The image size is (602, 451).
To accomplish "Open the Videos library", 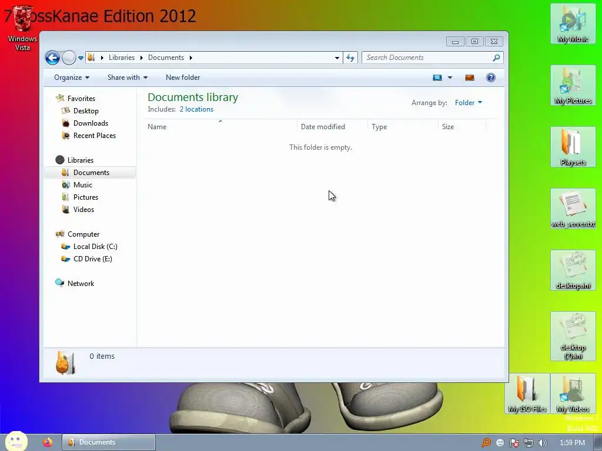I will (x=83, y=210).
